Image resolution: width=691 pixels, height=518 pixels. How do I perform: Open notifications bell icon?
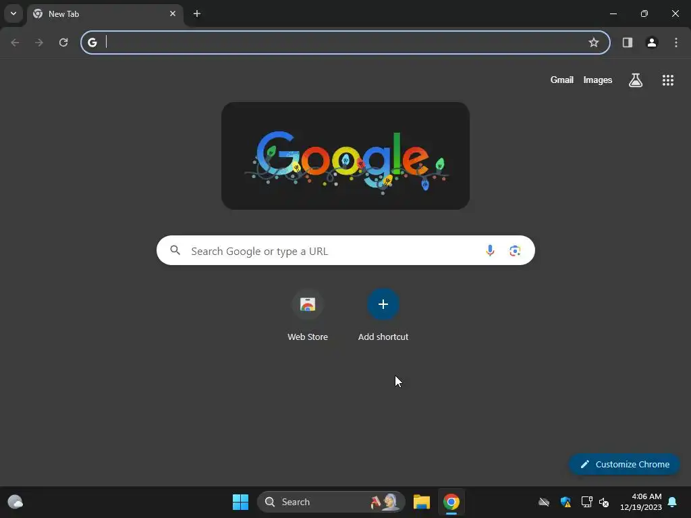673,502
